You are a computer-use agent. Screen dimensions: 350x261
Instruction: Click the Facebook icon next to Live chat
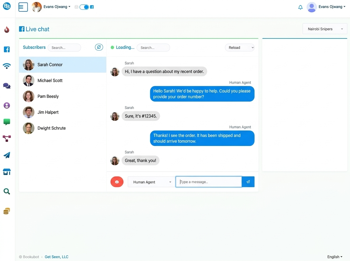22,29
